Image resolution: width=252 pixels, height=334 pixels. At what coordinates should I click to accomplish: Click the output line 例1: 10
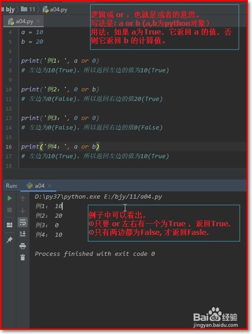49,206
